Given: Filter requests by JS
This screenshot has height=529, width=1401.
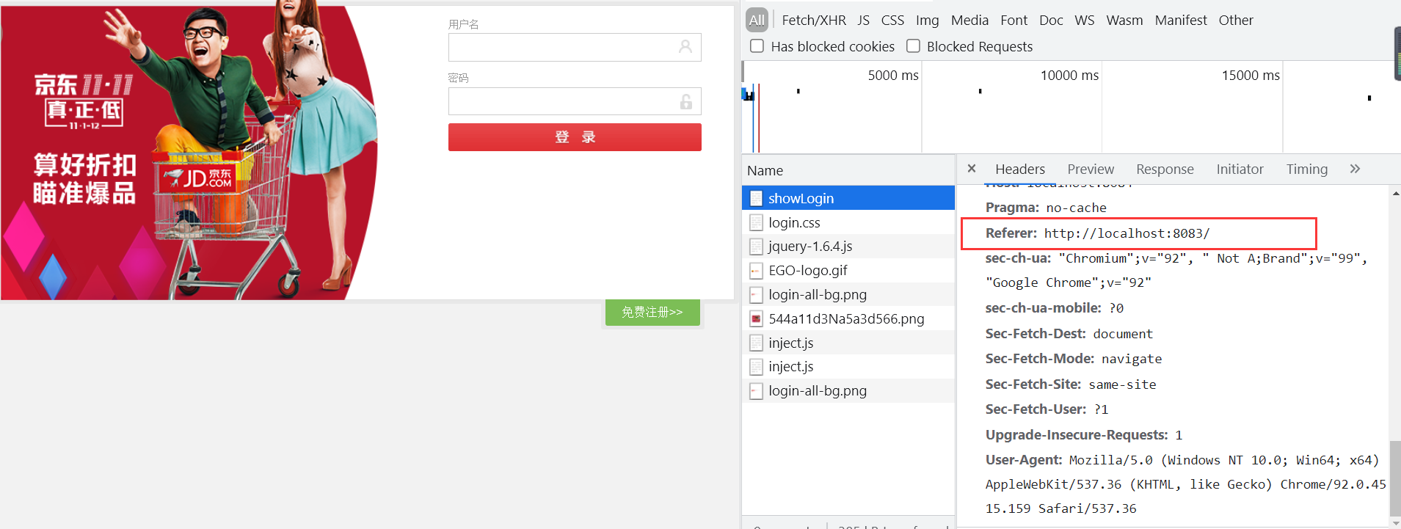Looking at the screenshot, I should click(x=863, y=21).
